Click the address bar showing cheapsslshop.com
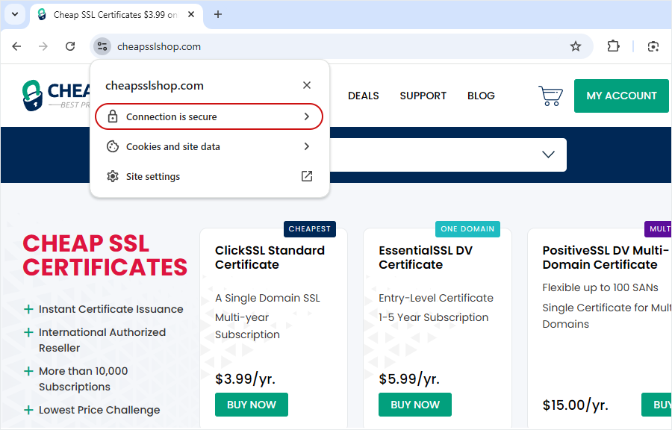 pos(340,46)
